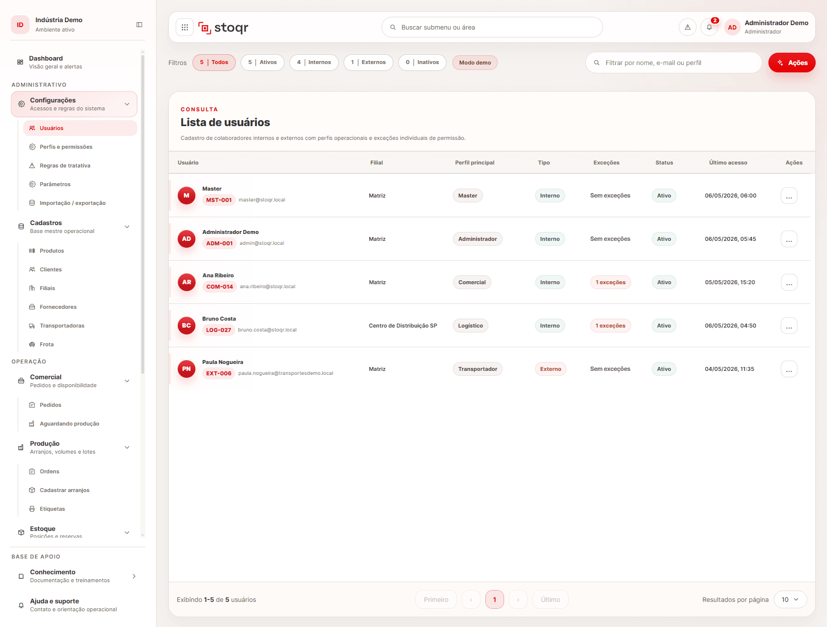Click the Primeiro pagination button
Image resolution: width=827 pixels, height=627 pixels.
point(436,599)
